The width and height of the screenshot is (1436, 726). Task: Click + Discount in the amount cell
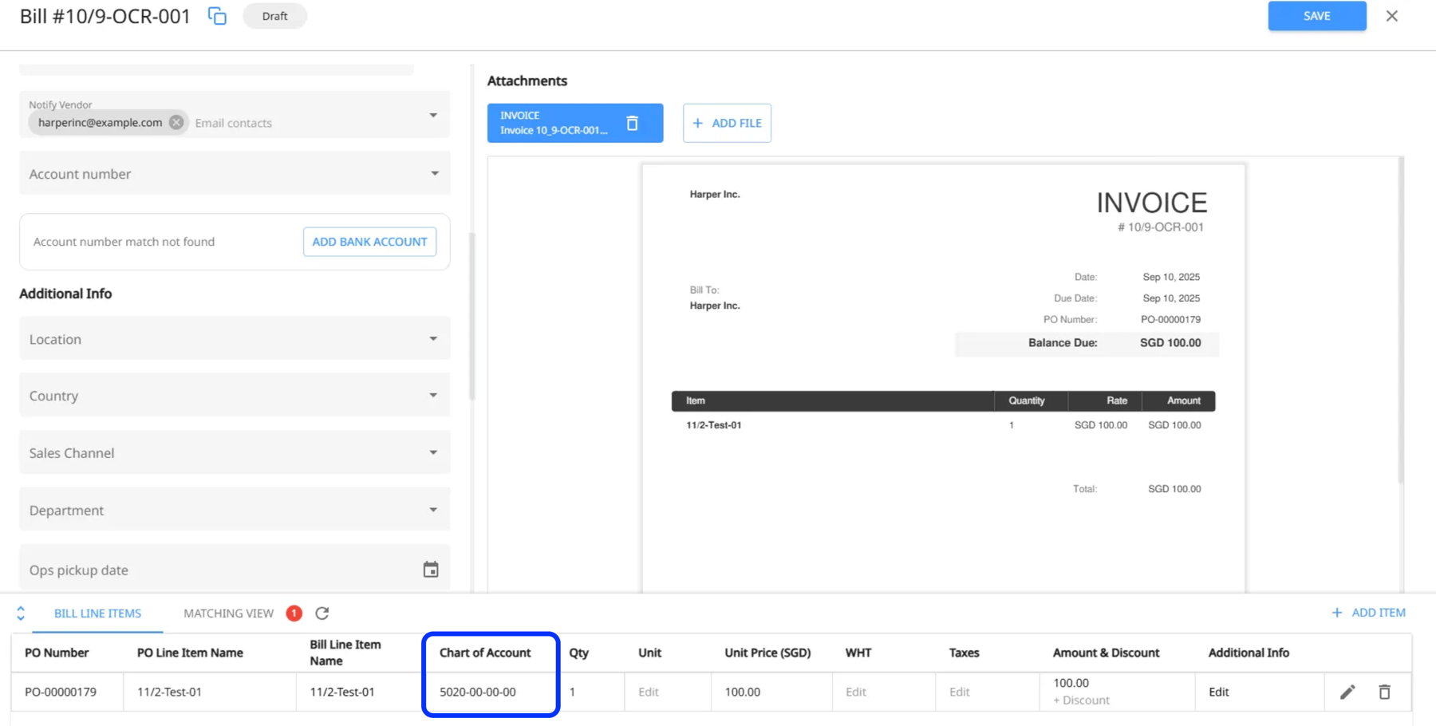1081,700
